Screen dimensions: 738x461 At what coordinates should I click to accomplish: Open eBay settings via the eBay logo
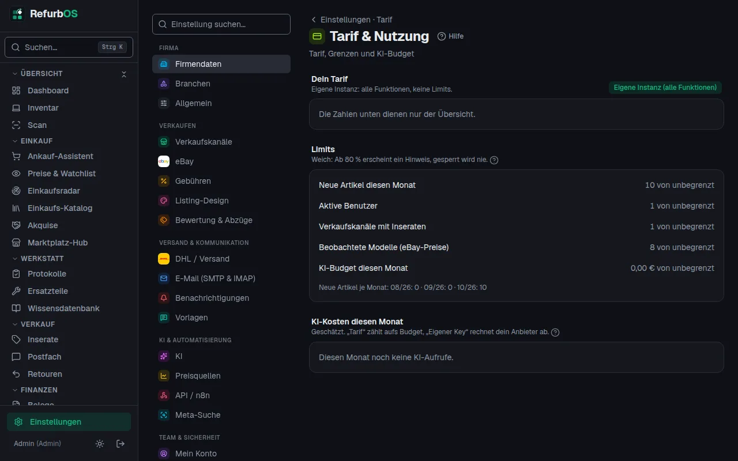point(164,161)
